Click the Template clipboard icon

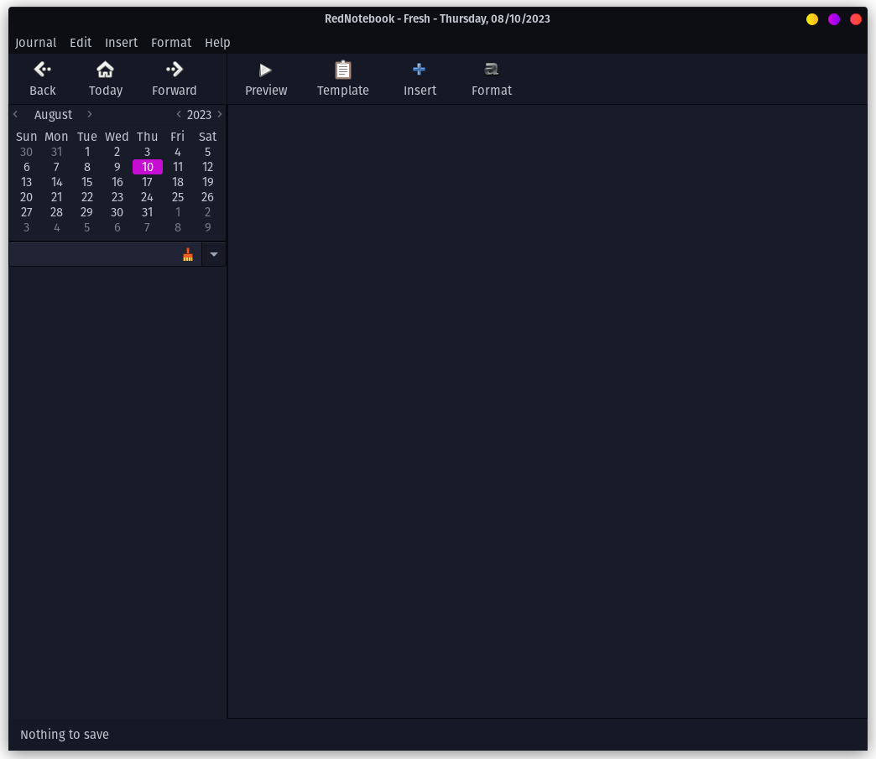[x=343, y=70]
